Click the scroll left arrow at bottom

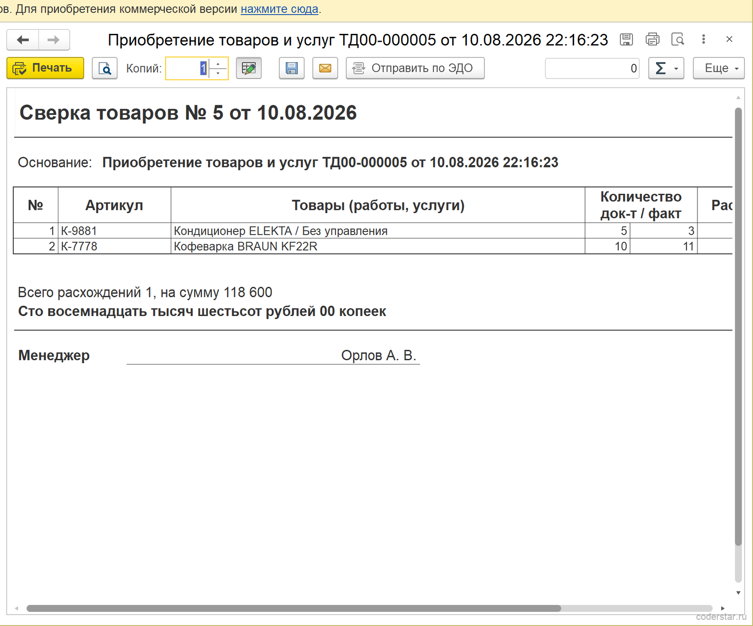click(16, 608)
